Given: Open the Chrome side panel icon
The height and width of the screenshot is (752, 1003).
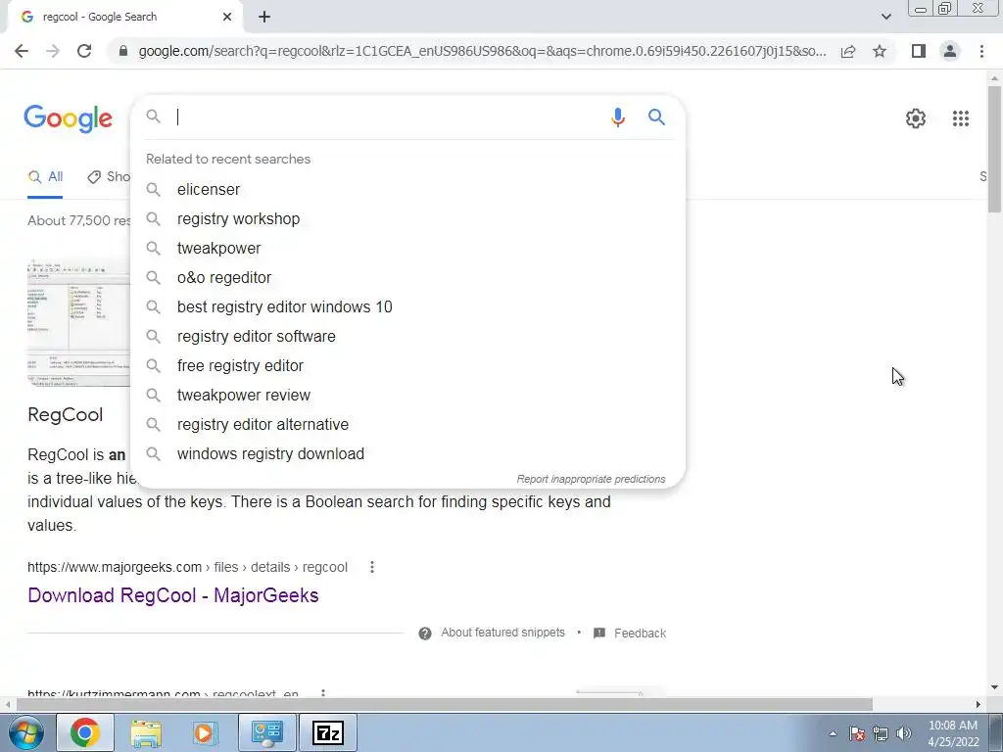Looking at the screenshot, I should (x=919, y=51).
